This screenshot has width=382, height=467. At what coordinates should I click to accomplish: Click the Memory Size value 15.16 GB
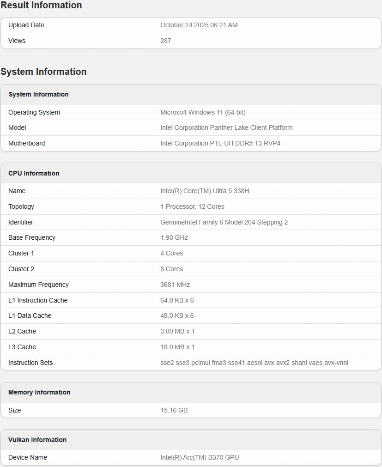[174, 410]
